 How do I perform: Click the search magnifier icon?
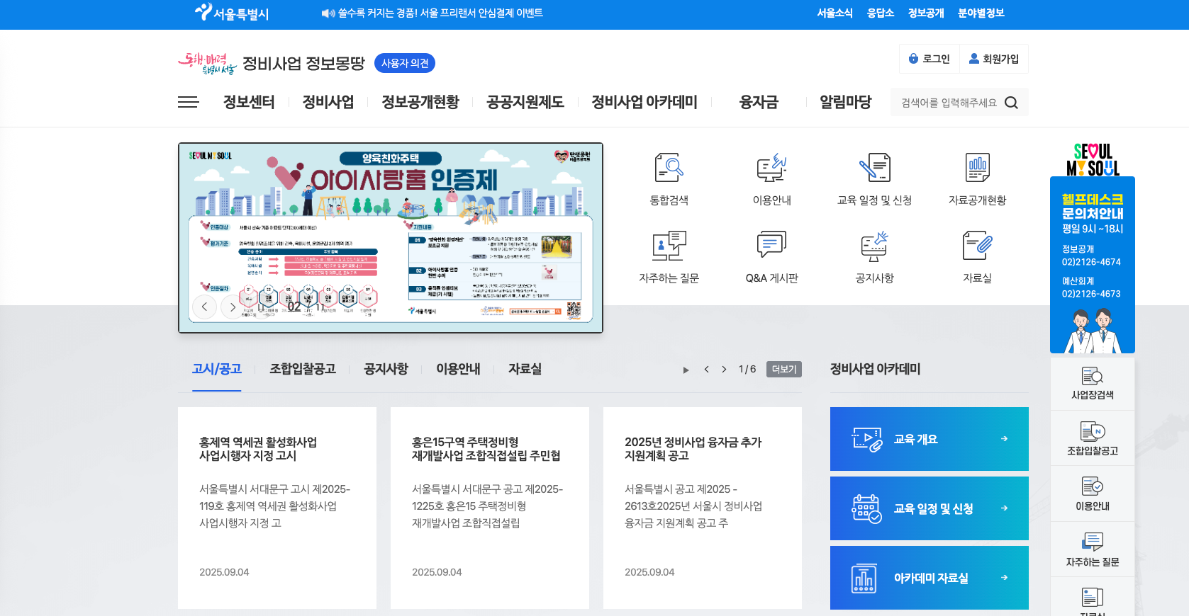pos(1011,103)
